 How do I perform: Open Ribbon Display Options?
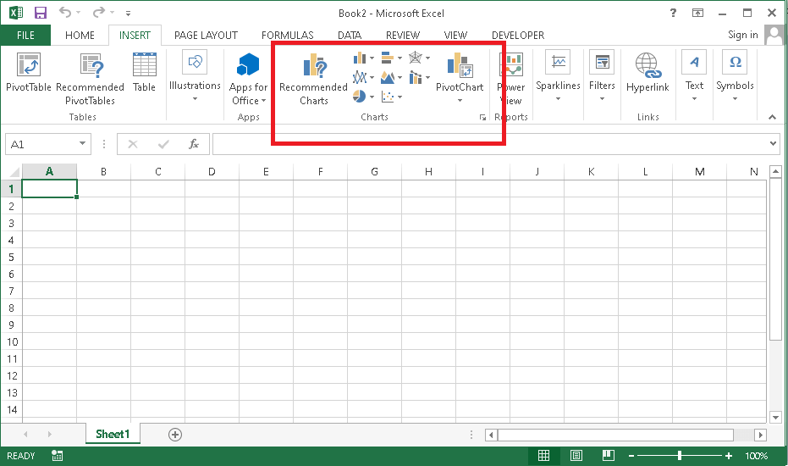(698, 13)
